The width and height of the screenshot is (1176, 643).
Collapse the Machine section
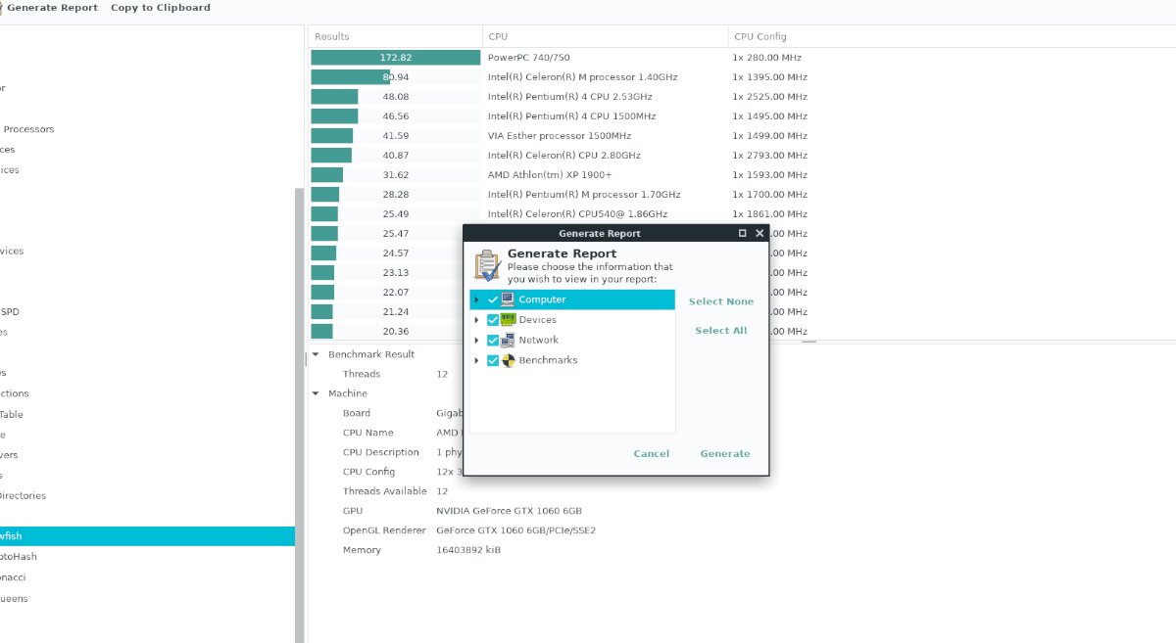[316, 392]
